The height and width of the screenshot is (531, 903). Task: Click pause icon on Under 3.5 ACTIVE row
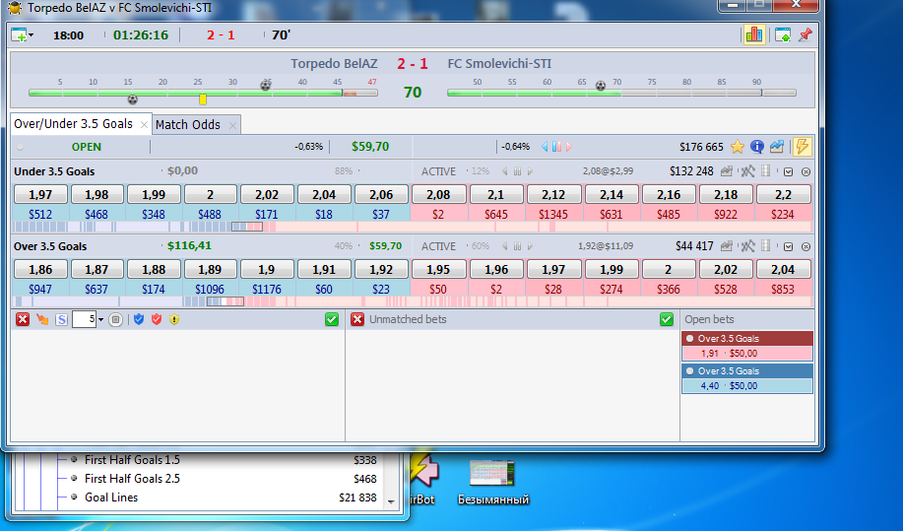click(x=517, y=171)
